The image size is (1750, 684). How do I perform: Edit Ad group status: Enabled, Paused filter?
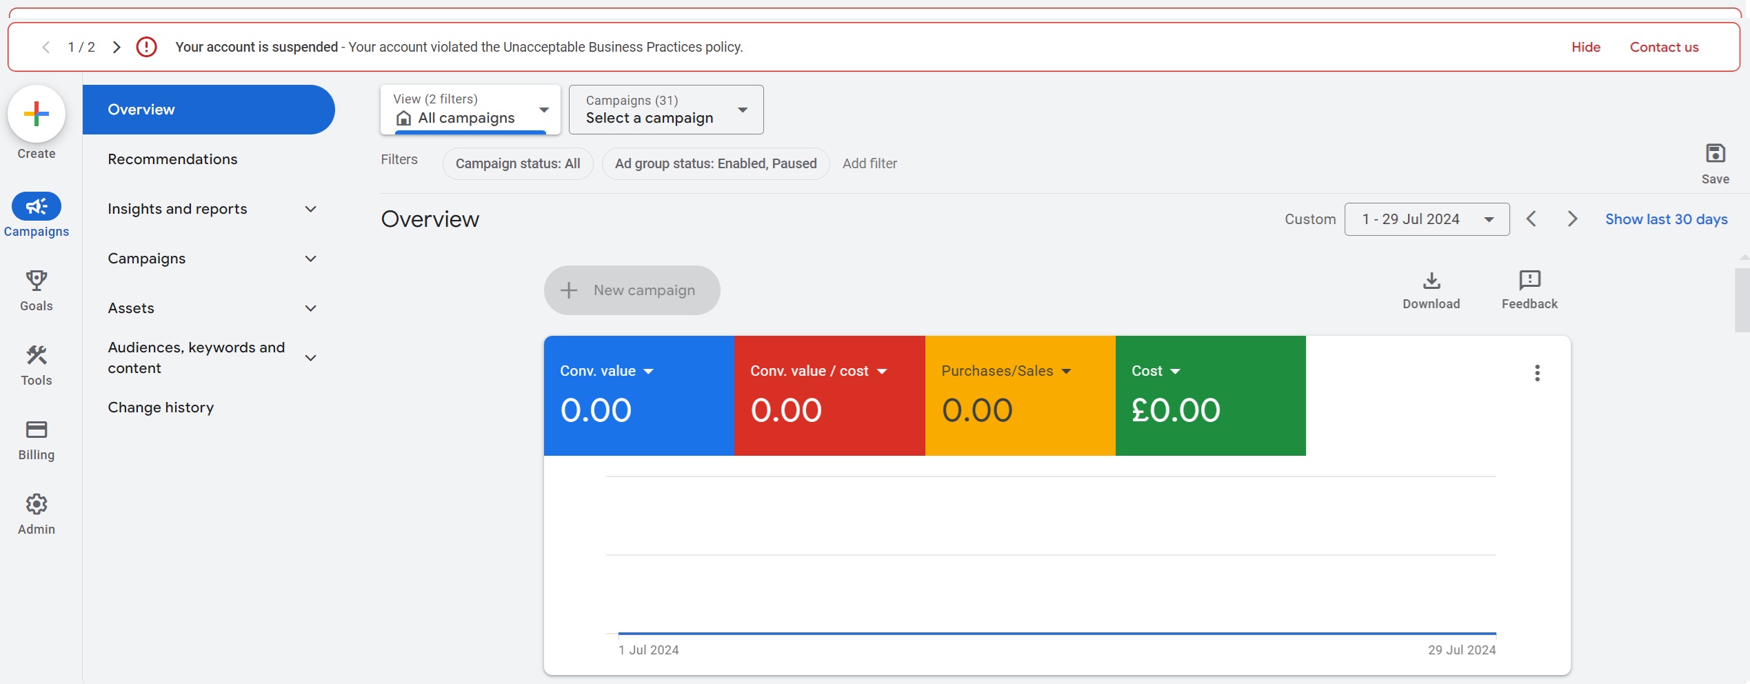[x=716, y=163]
